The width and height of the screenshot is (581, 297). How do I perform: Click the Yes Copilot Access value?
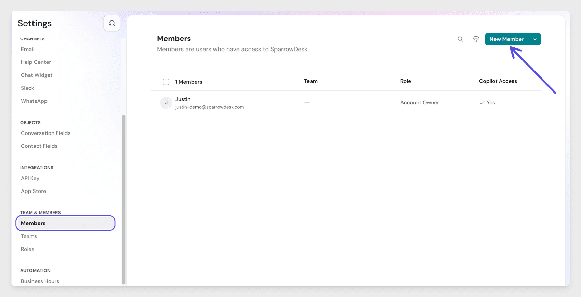click(x=487, y=103)
